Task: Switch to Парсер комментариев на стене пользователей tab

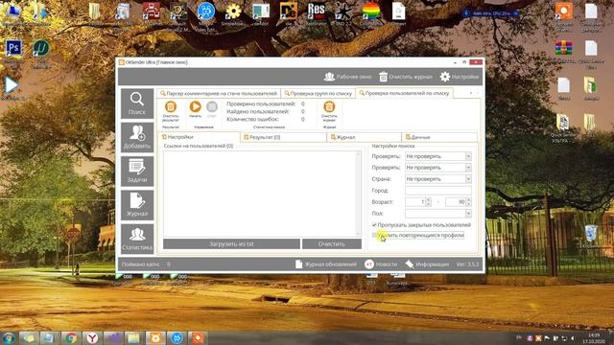Action: click(x=219, y=93)
